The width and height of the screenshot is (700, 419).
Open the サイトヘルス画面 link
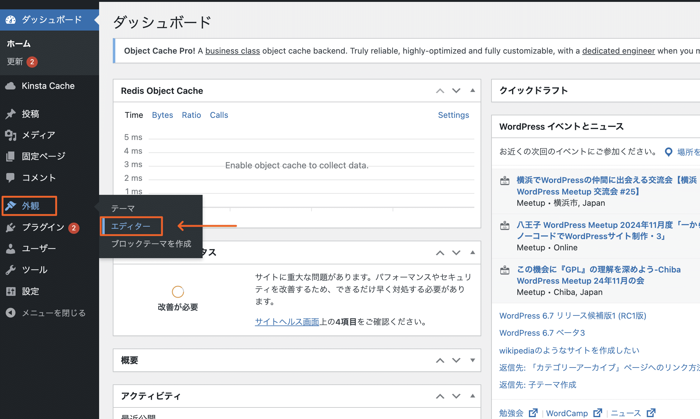[286, 322]
